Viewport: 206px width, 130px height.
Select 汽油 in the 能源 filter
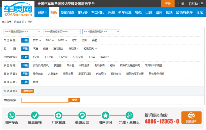(35, 49)
